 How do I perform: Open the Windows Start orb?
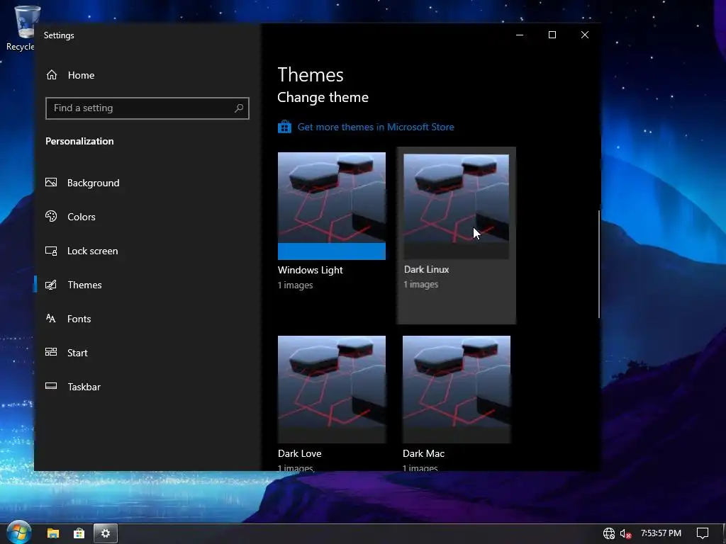click(18, 533)
